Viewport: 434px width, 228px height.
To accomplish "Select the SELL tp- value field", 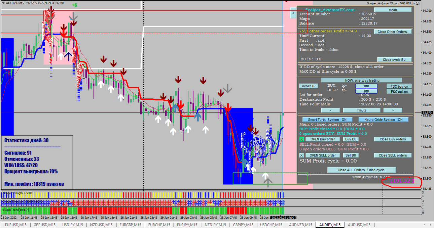I will pyautogui.click(x=366, y=91).
